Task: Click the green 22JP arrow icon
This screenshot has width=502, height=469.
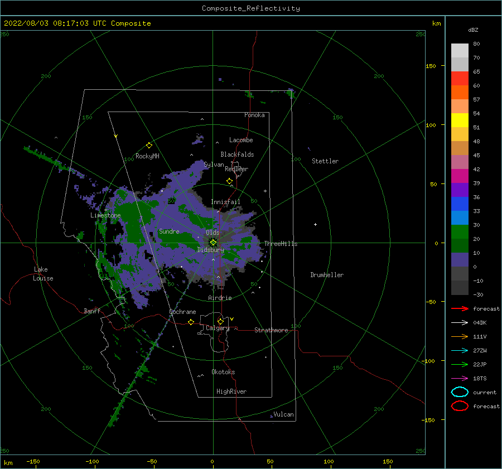Action: click(460, 364)
